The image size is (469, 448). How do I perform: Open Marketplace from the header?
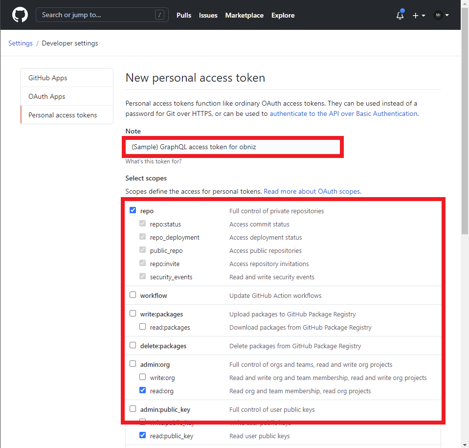pos(244,15)
